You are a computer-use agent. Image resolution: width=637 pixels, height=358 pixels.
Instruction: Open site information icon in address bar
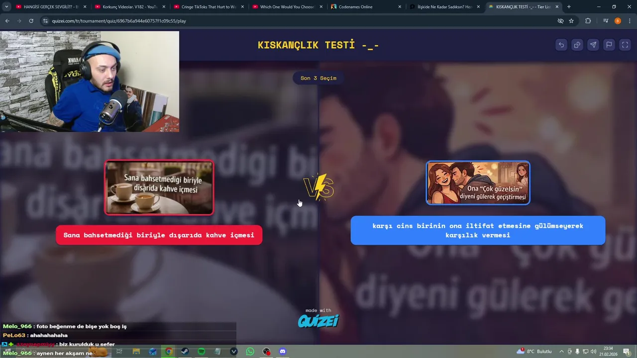45,21
